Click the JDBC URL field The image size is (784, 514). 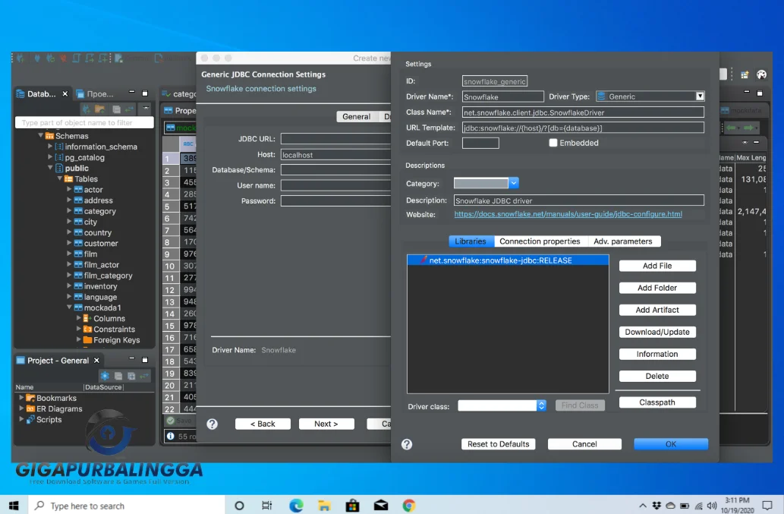click(x=335, y=138)
